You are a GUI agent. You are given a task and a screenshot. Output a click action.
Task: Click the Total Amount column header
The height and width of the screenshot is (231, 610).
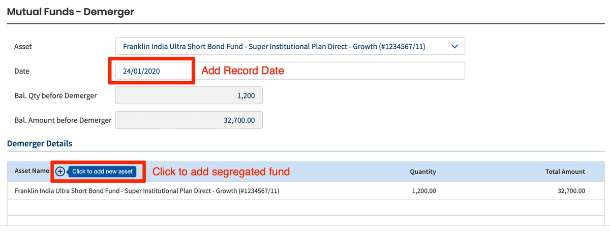click(565, 172)
